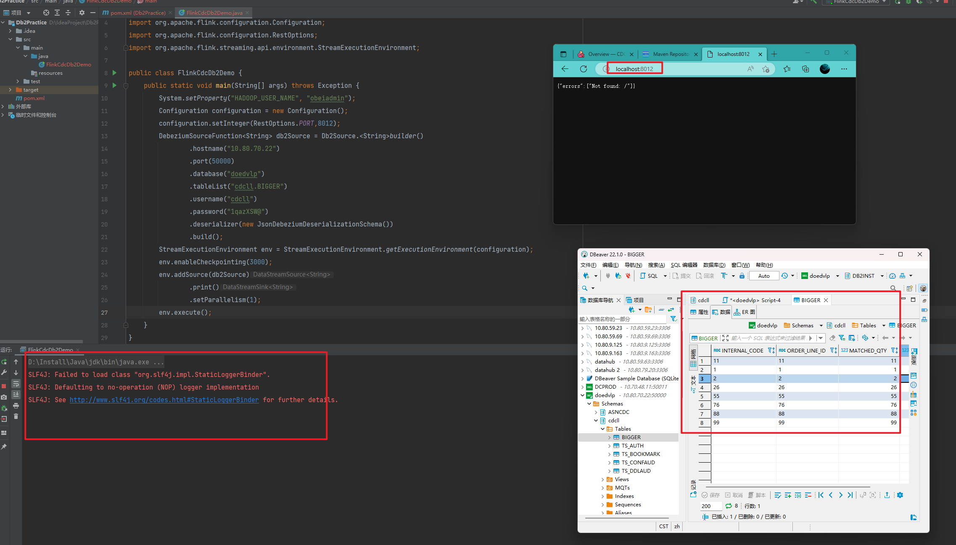Toggle DBeaver navigator filter funnel icon

tap(673, 319)
